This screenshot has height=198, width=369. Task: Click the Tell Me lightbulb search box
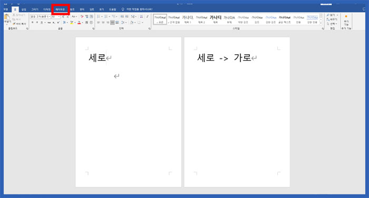tap(137, 9)
